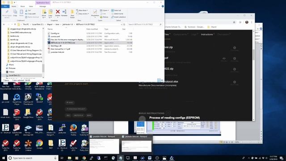Open the Chrome profile avatar

[247, 22]
